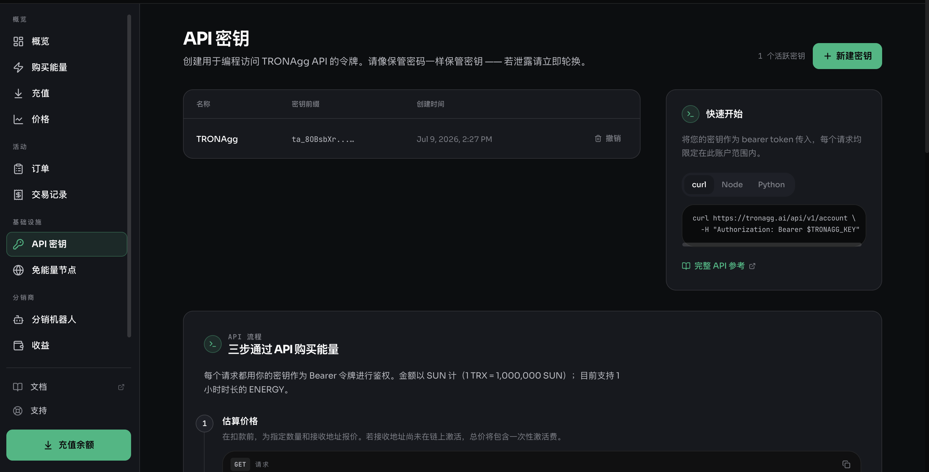929x472 pixels.
Task: Click the key prefix ta_80BsbXr
Action: 322,139
